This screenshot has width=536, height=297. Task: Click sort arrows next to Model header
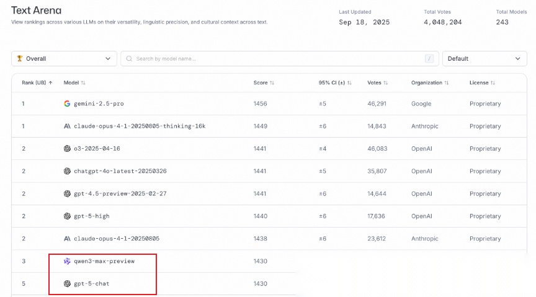[x=83, y=82]
